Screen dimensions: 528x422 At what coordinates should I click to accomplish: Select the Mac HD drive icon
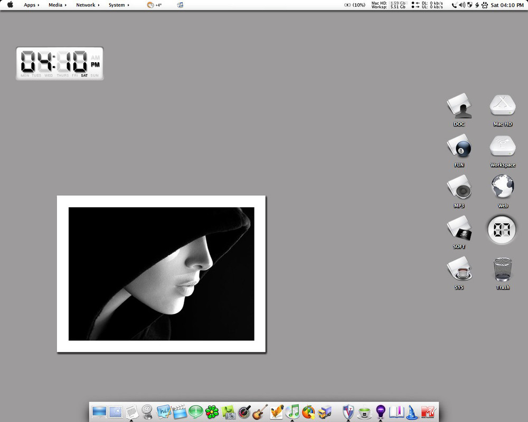(503, 110)
